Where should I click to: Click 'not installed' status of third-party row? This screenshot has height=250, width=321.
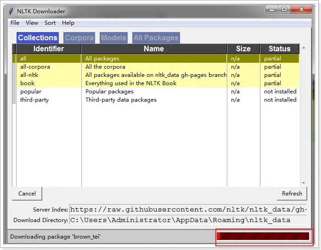coord(280,100)
